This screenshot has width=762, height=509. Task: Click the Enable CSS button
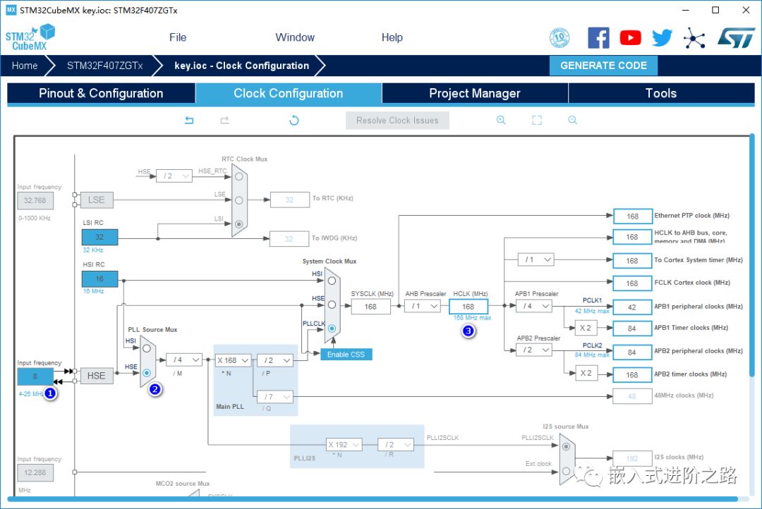click(x=346, y=355)
